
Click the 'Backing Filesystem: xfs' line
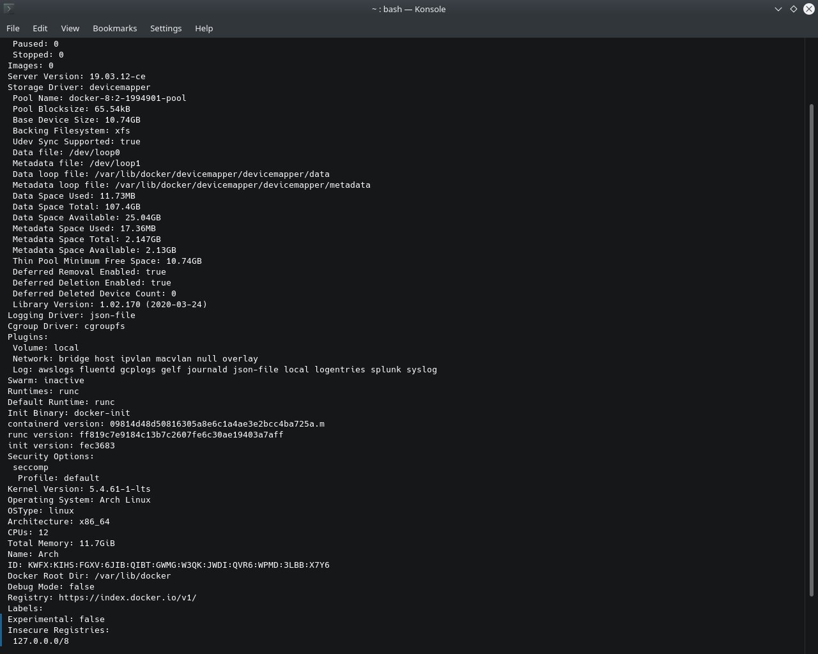click(x=72, y=131)
